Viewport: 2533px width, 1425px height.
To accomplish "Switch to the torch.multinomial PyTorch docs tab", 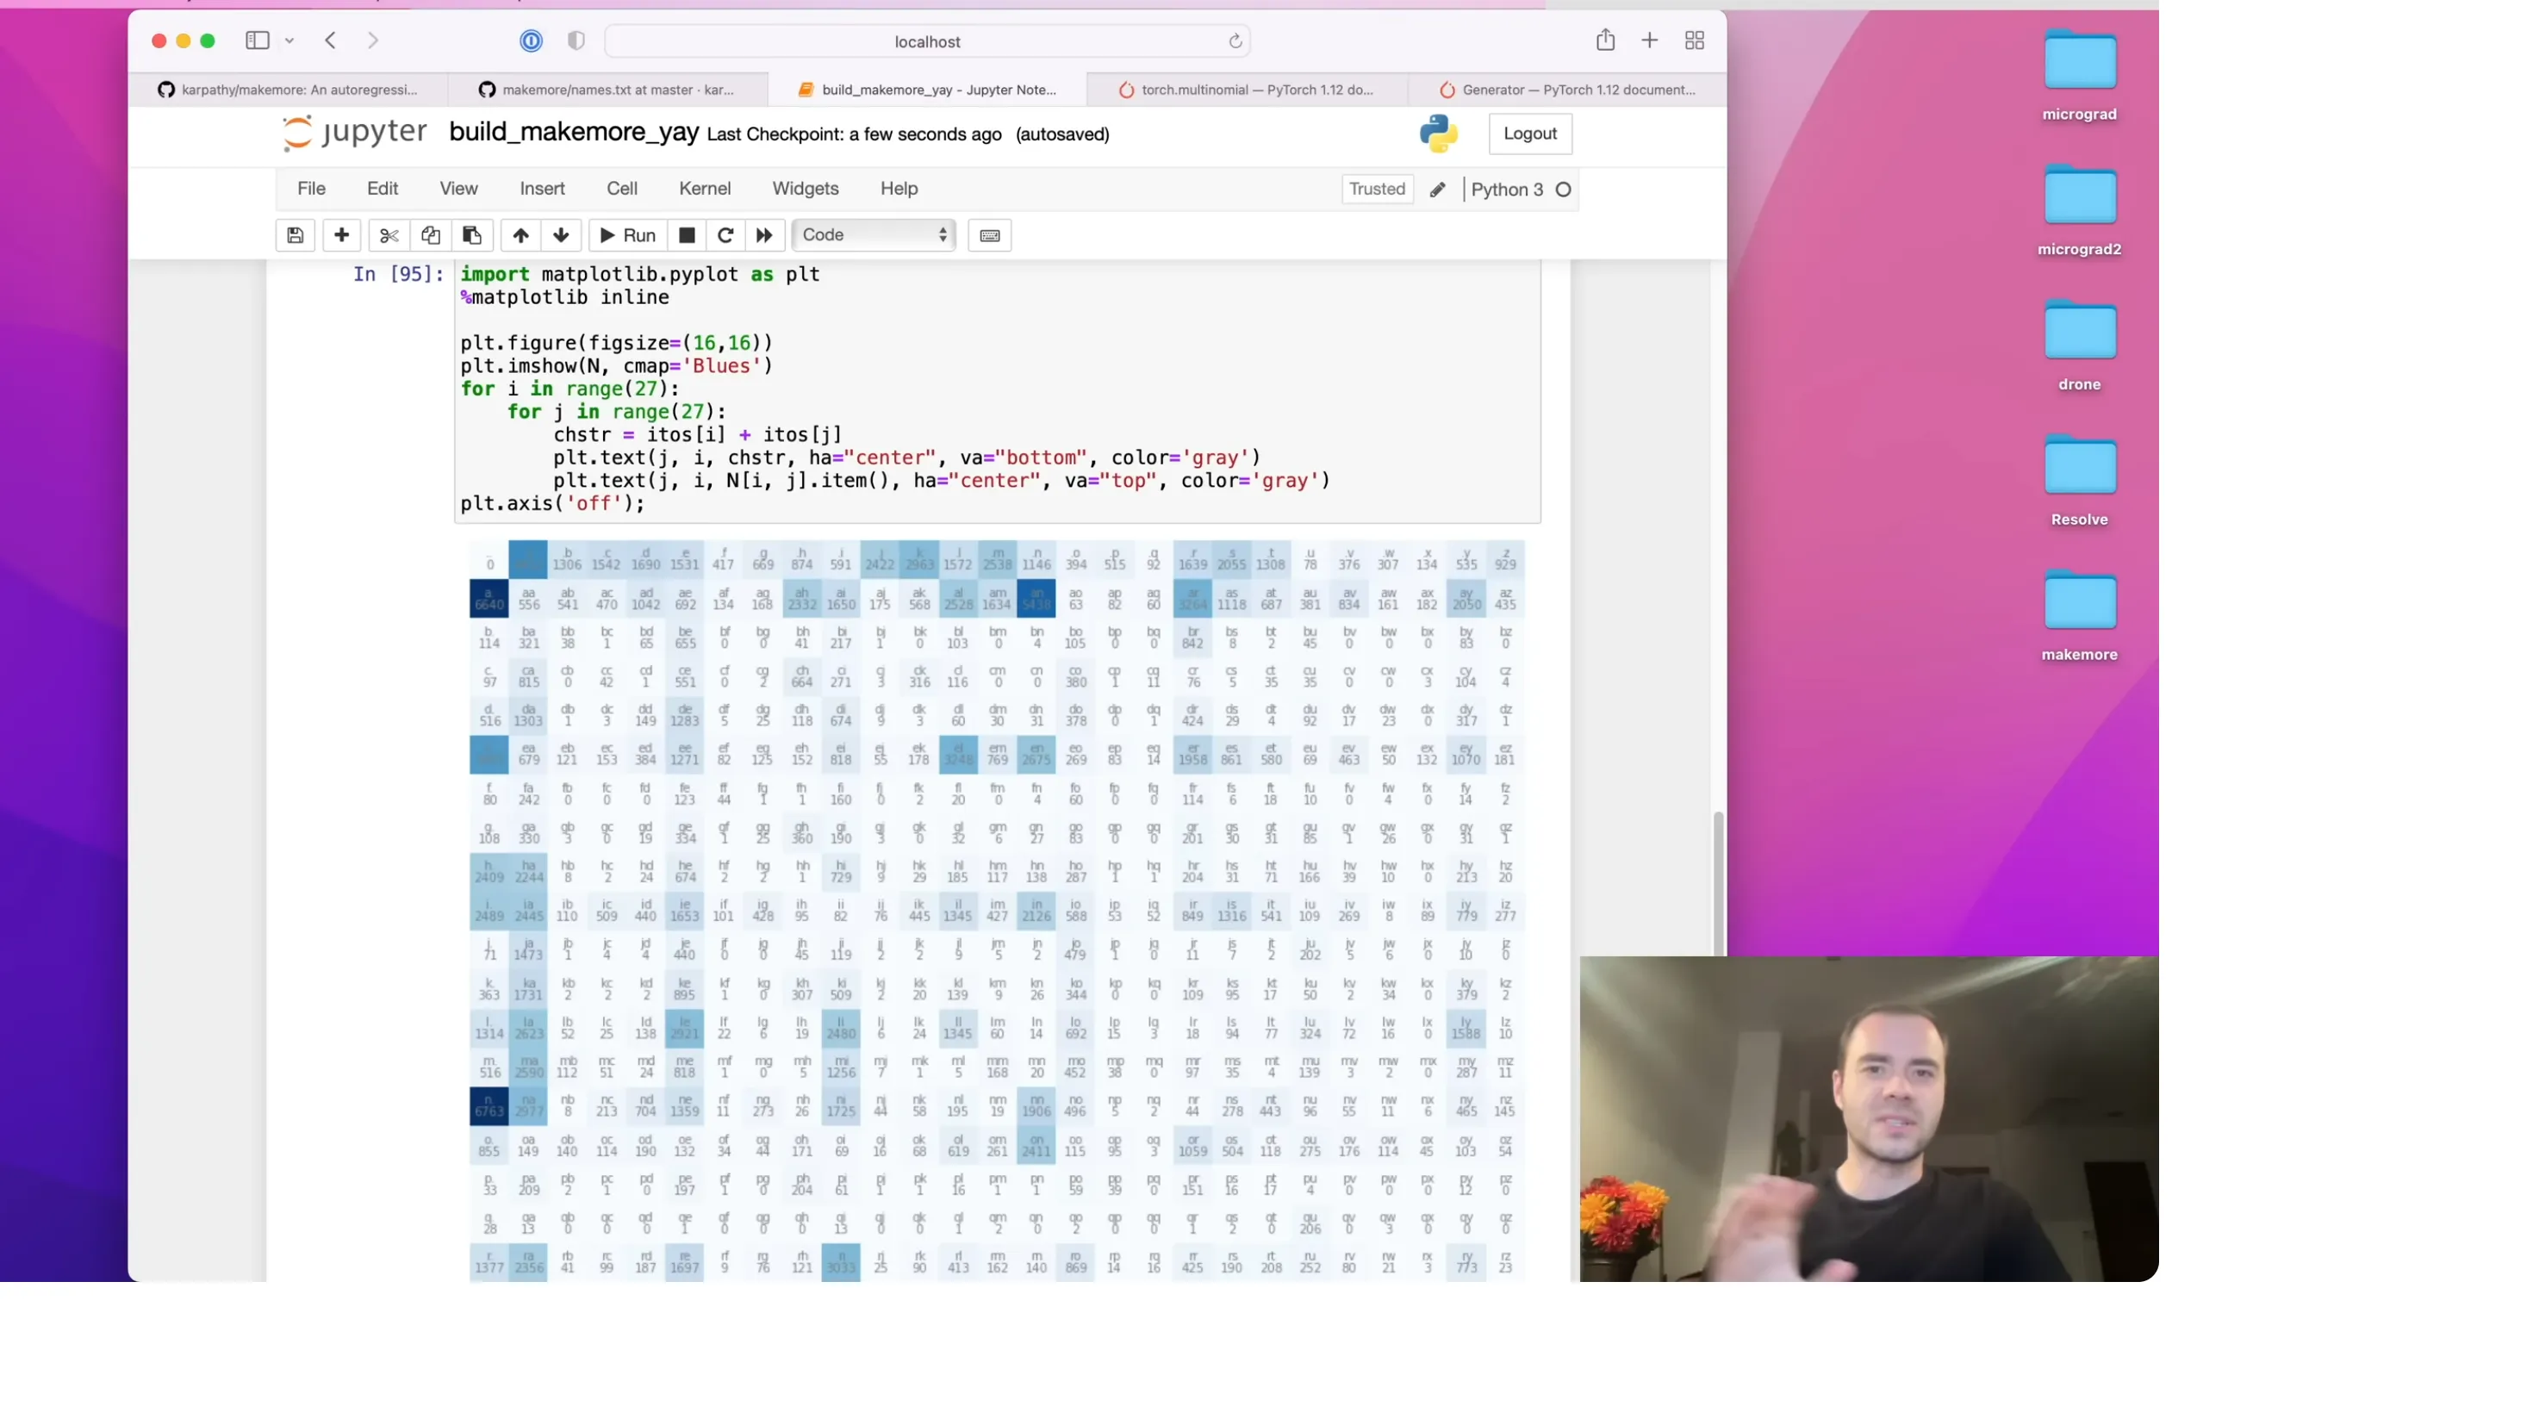I will click(1247, 90).
